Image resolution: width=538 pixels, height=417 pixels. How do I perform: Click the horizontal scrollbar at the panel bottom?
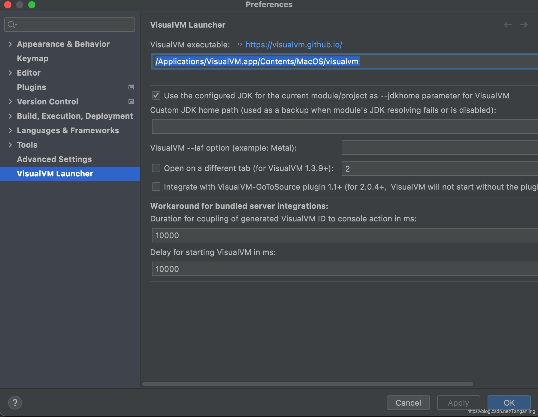pos(308,384)
